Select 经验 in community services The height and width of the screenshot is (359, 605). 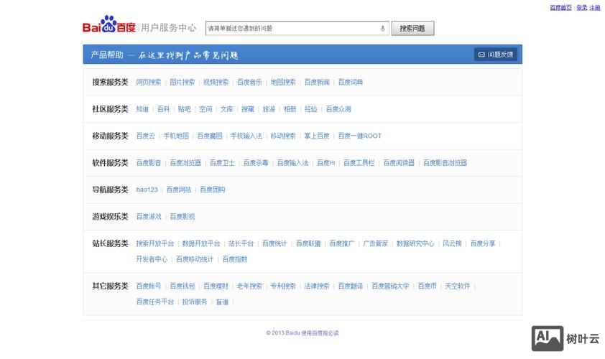[310, 109]
